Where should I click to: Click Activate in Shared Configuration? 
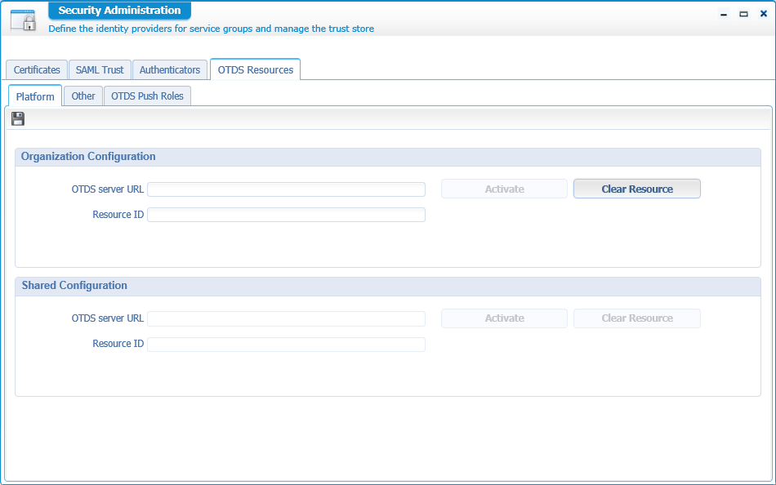(504, 318)
